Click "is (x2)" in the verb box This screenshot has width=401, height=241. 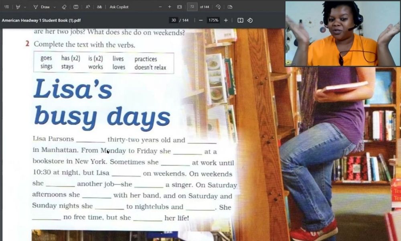click(x=96, y=59)
